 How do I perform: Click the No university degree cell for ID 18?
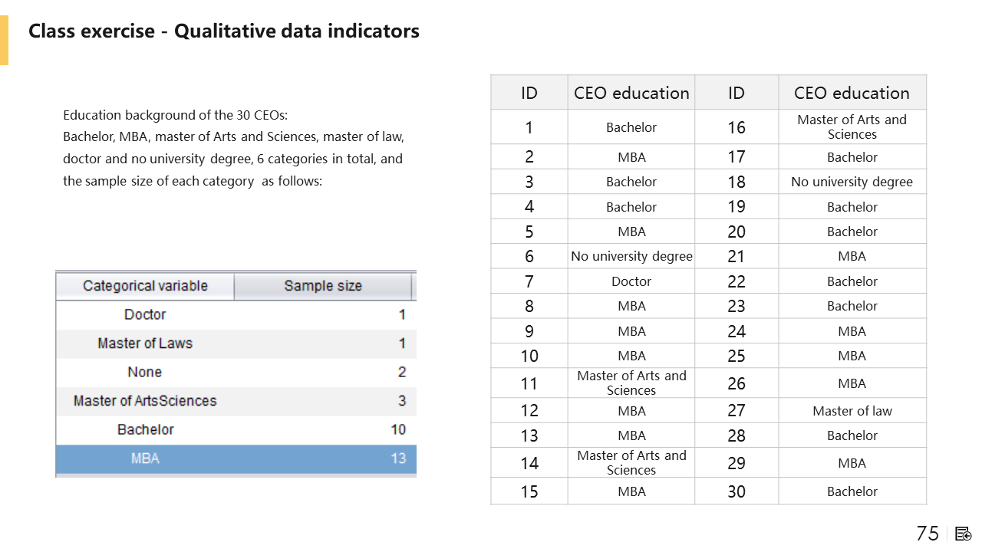point(852,182)
